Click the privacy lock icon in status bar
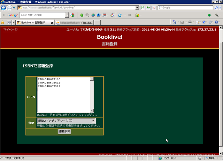 [x=200, y=158]
